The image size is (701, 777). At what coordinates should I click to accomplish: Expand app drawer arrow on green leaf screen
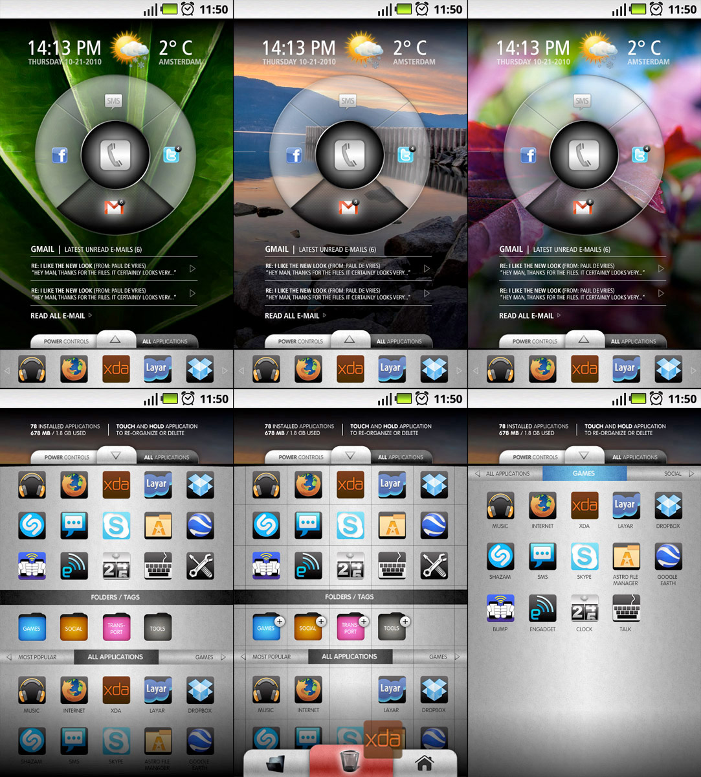point(115,339)
